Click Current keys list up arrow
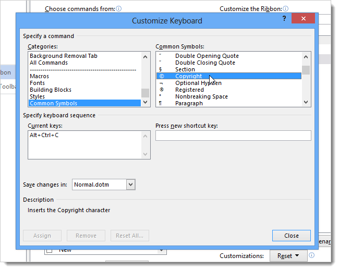 coord(145,136)
